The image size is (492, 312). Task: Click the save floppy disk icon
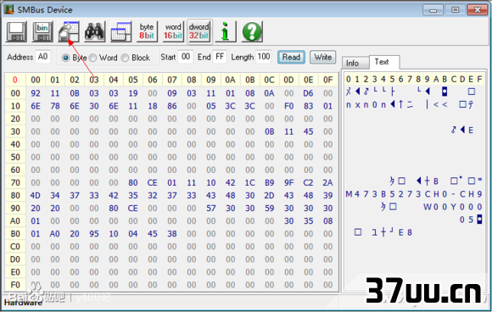coord(16,31)
